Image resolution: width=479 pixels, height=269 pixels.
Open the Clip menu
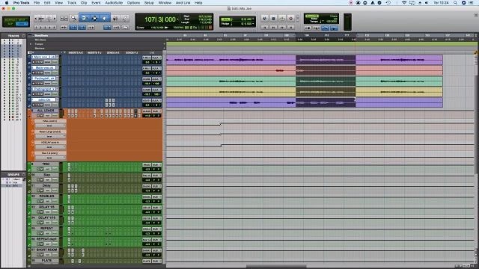pos(84,3)
